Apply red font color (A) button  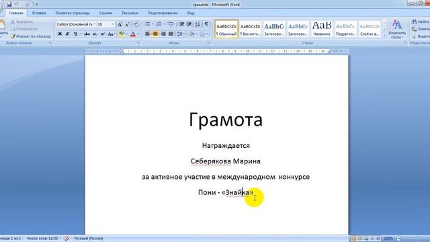(133, 34)
